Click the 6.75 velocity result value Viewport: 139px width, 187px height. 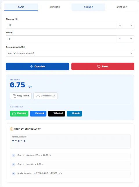(x=17, y=85)
